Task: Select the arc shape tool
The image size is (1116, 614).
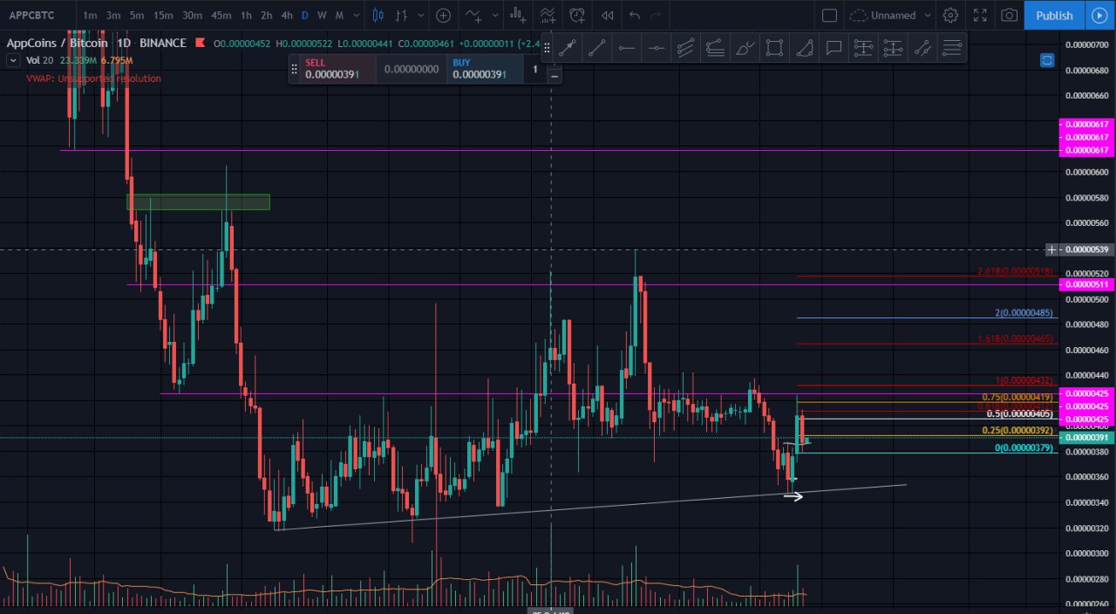Action: (x=804, y=49)
